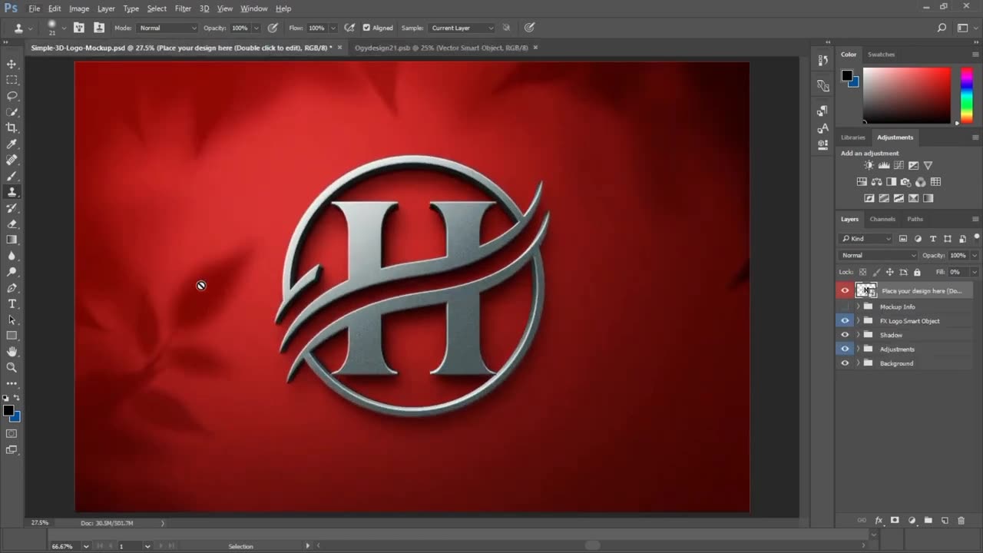Click the layer style fx icon
The image size is (983, 553).
pos(879,520)
